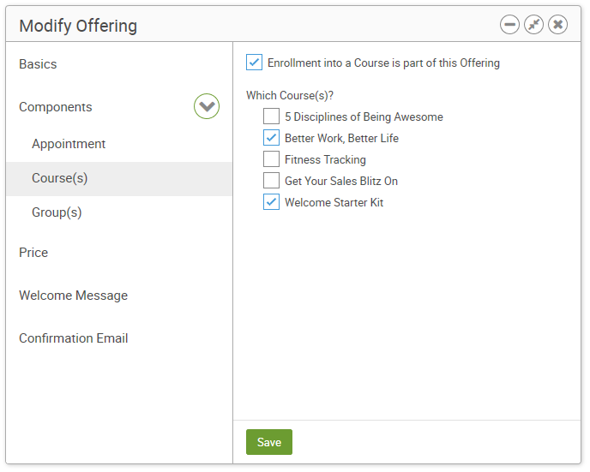
Task: Click the Welcome Starter Kit label text
Action: 334,202
